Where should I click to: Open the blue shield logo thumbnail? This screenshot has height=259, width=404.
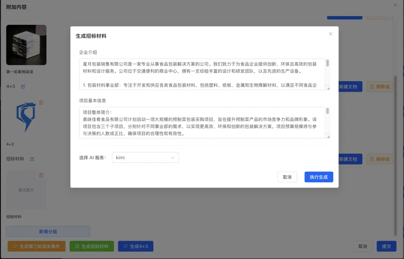[x=26, y=117]
